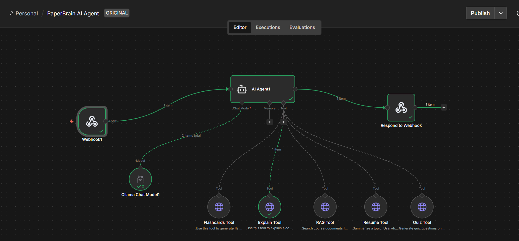Click the Publish button

(x=480, y=13)
